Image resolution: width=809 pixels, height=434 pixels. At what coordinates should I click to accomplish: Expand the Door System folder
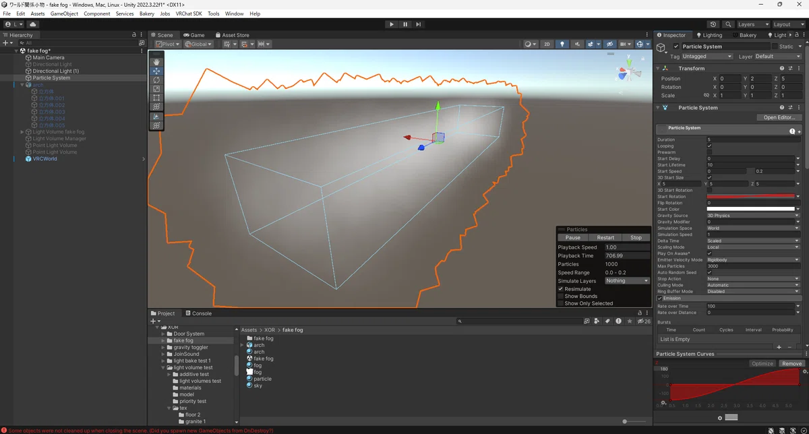click(x=164, y=334)
